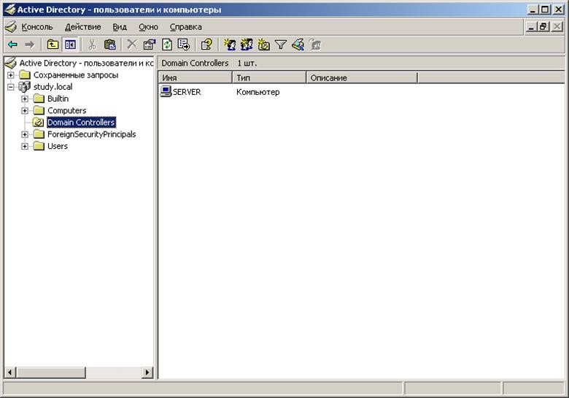Screen dimensions: 569x398
Task: Click the Refresh toolbar icon
Action: (x=166, y=45)
